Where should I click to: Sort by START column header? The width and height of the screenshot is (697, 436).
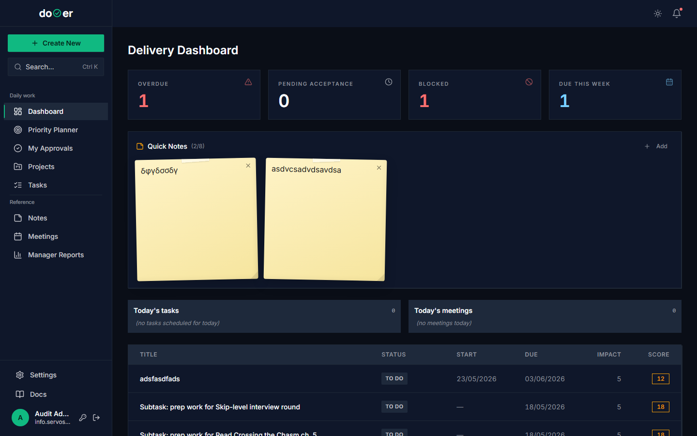467,355
